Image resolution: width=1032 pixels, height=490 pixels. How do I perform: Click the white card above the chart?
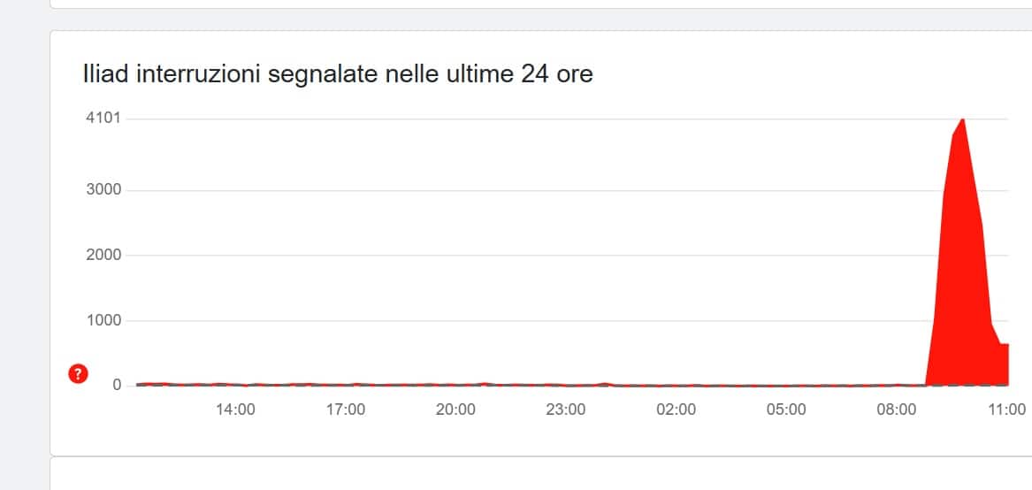click(x=531, y=4)
